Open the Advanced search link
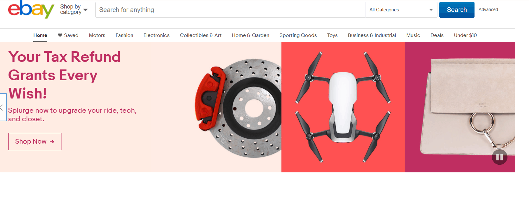 click(x=488, y=9)
